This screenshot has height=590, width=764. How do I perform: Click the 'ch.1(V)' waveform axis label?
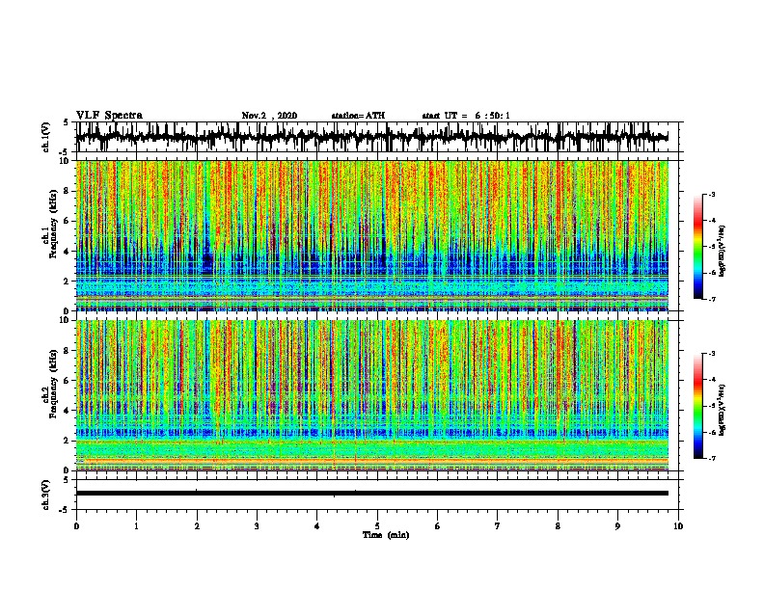45,137
